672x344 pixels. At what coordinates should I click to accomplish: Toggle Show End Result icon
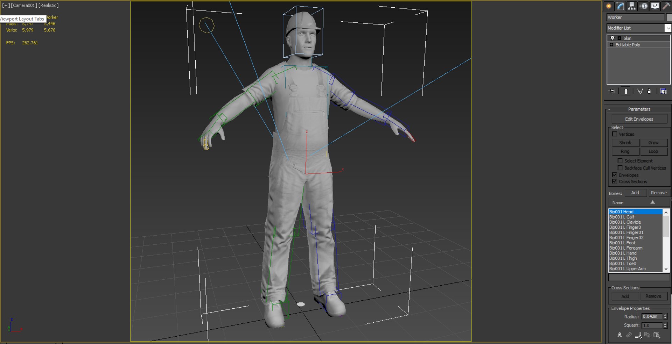pyautogui.click(x=626, y=91)
